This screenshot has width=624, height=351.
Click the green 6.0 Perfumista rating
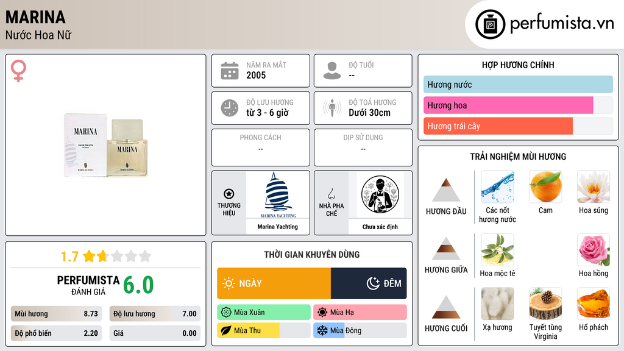pos(138,285)
